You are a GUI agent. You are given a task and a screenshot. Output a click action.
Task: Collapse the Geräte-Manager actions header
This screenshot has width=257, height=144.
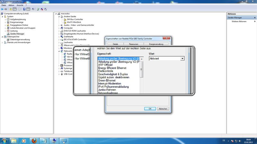(255, 18)
